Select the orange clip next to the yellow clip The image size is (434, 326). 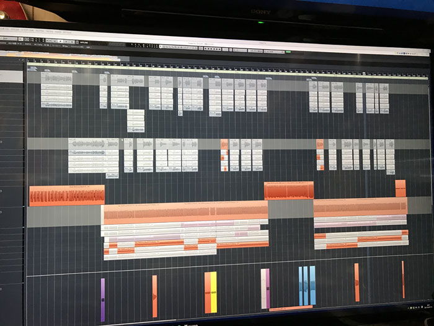(x=208, y=292)
